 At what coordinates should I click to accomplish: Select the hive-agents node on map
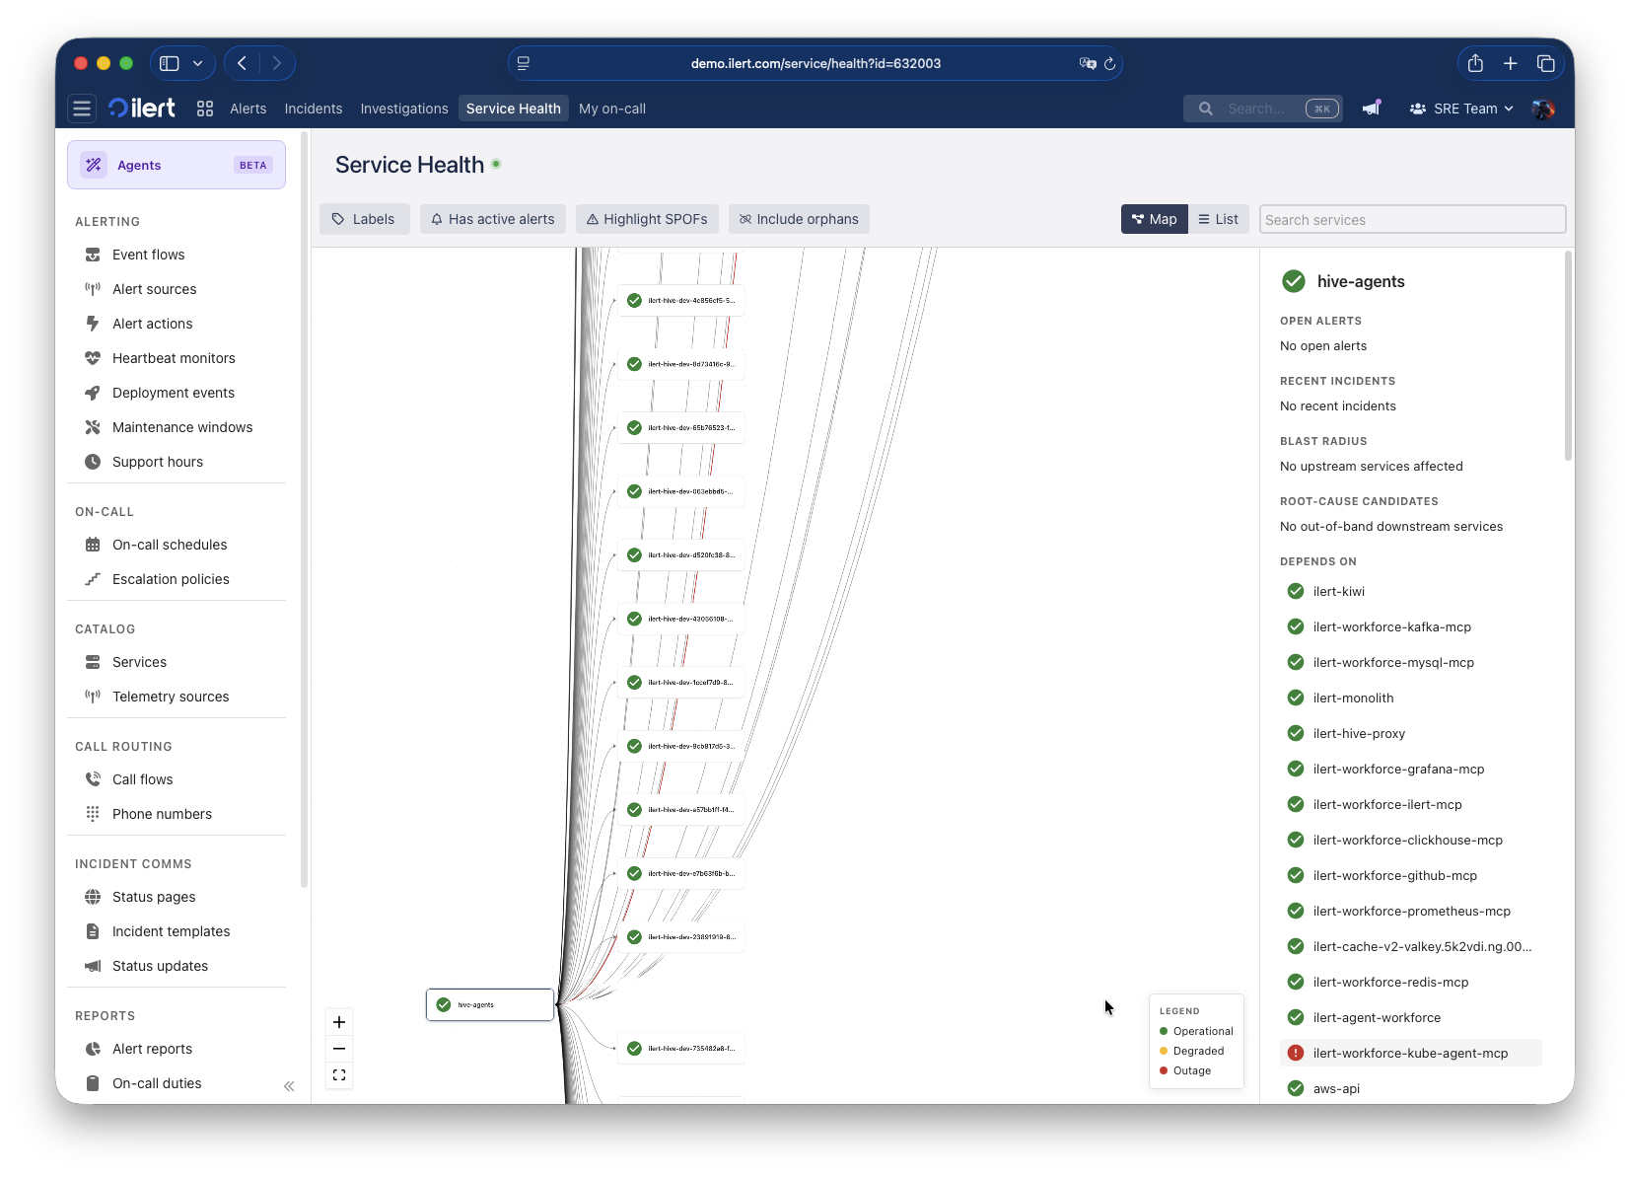(x=490, y=1004)
